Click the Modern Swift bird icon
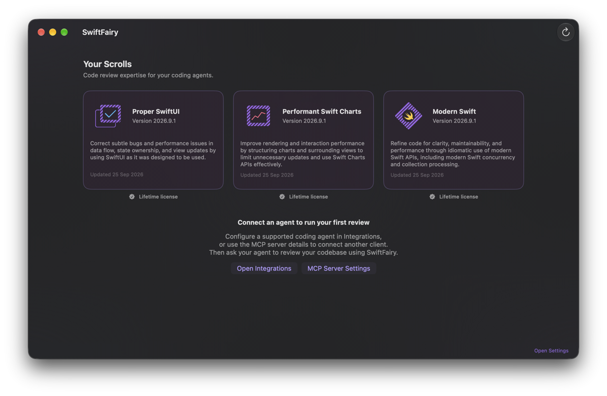Image resolution: width=607 pixels, height=396 pixels. click(409, 115)
